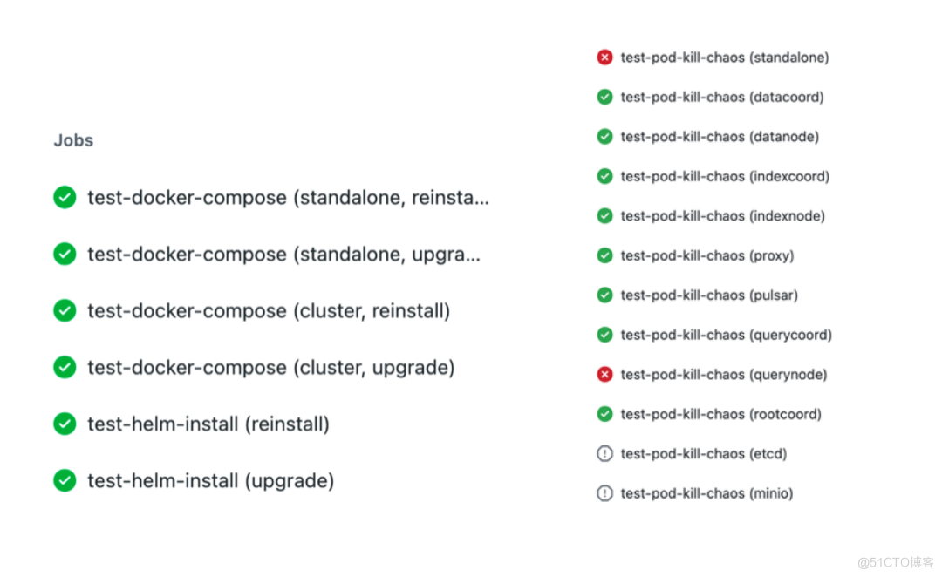This screenshot has width=942, height=577.
Task: Click the warning icon beside test-pod-kill-chaos (etcd)
Action: 604,453
